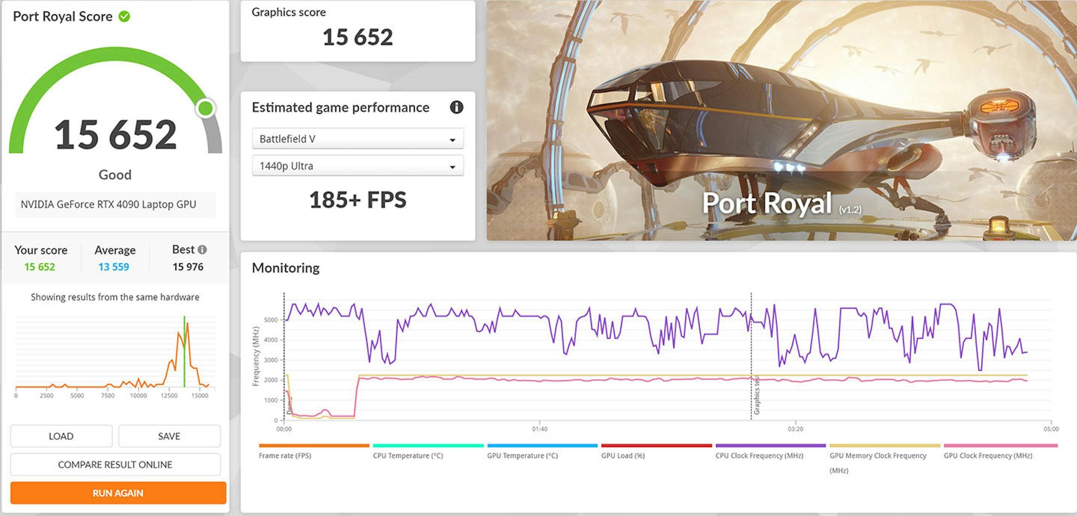Click the info icon beside Best score

(202, 250)
